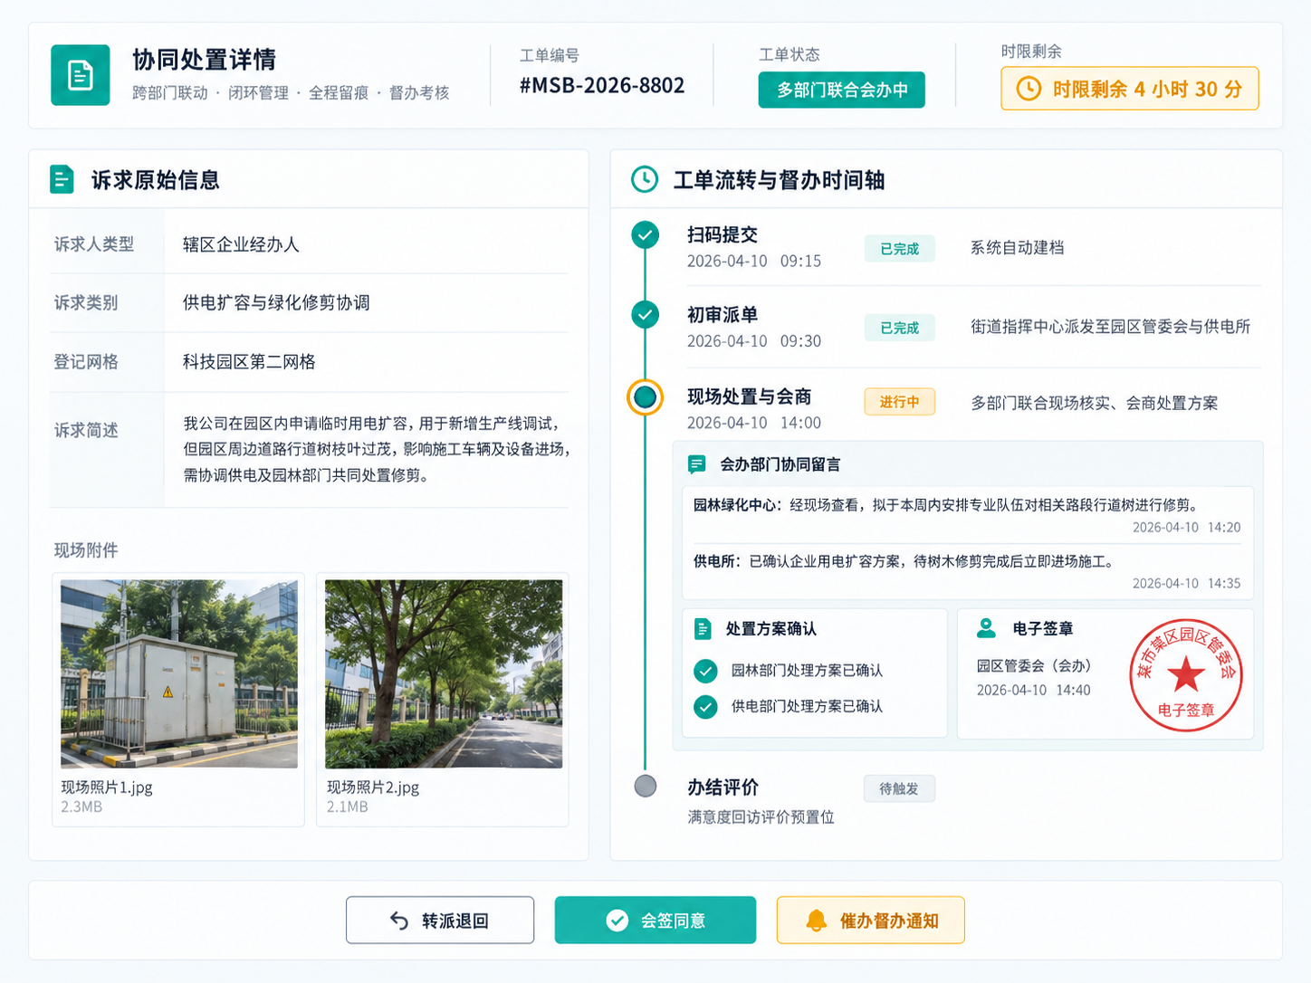Click the 园区管委会（会办） signer text
This screenshot has width=1311, height=983.
tap(1034, 665)
